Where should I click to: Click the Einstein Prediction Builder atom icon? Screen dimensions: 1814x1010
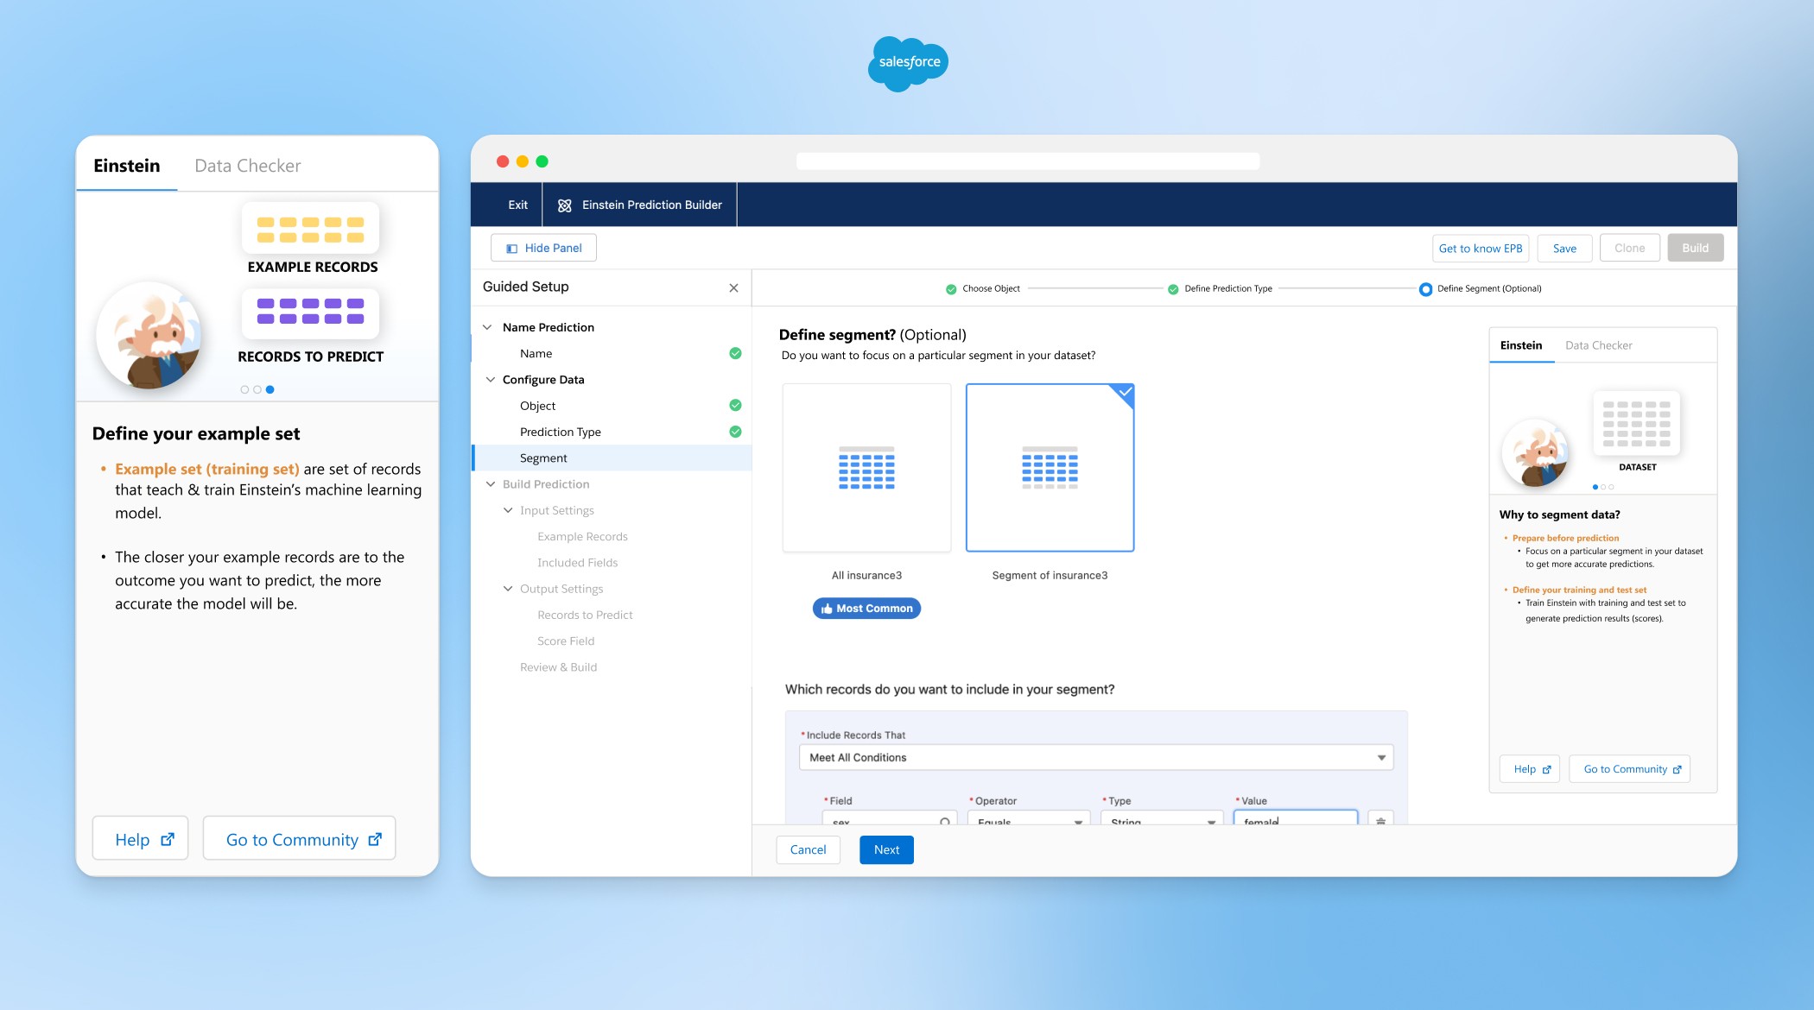click(565, 205)
